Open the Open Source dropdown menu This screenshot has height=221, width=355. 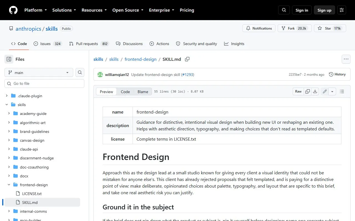pos(128,10)
